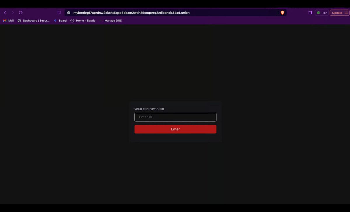Toggle the browser sidebar panel icon
350x212 pixels.
[310, 13]
